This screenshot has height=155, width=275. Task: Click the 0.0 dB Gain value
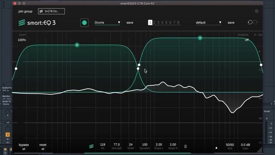coord(245,145)
